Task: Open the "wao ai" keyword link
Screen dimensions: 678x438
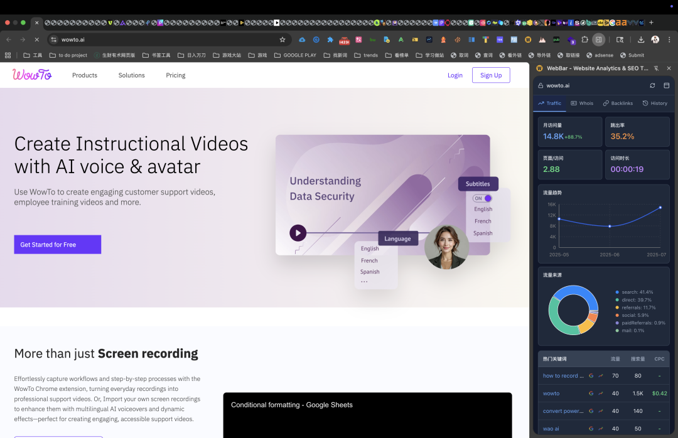Action: [551, 429]
